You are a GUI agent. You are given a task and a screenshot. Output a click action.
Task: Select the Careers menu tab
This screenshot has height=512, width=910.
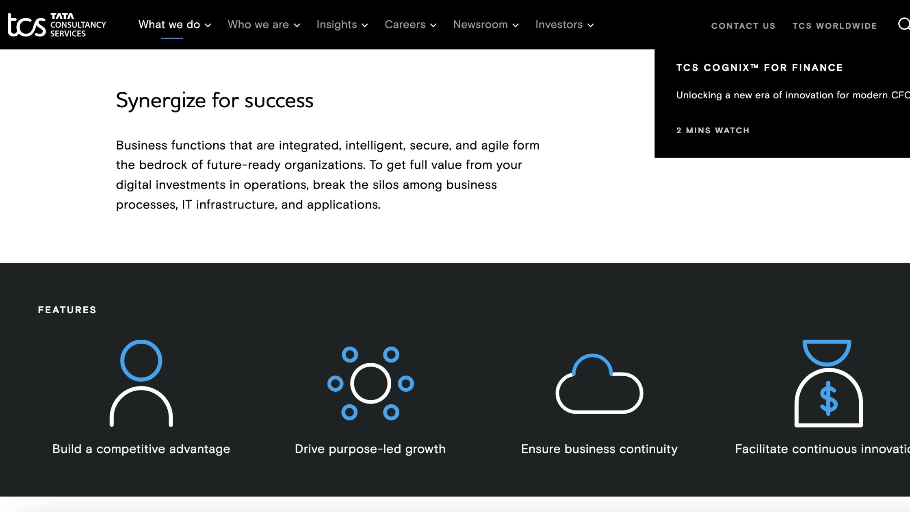point(411,24)
